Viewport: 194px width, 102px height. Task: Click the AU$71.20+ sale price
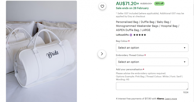click(x=128, y=4)
